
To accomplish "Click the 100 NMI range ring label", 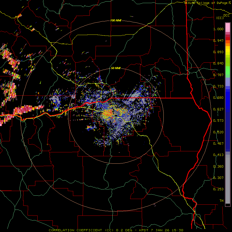I will pyautogui.click(x=116, y=20).
